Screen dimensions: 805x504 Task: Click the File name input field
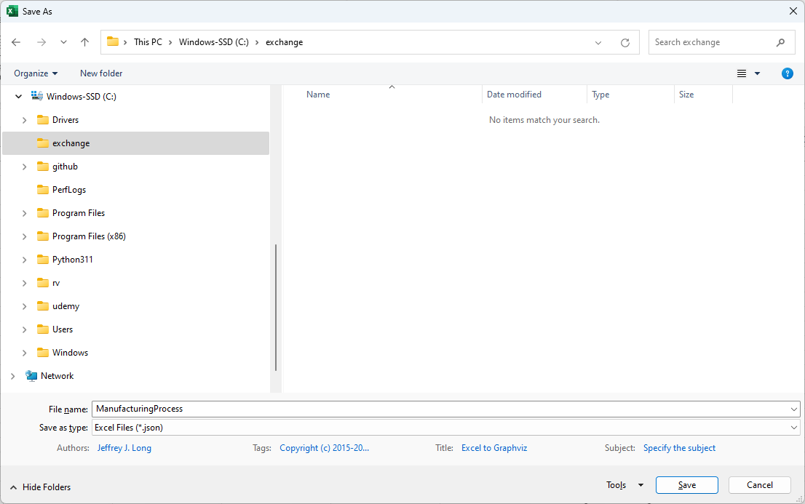pyautogui.click(x=437, y=409)
